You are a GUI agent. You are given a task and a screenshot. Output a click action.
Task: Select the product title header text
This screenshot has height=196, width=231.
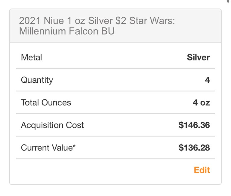97,26
